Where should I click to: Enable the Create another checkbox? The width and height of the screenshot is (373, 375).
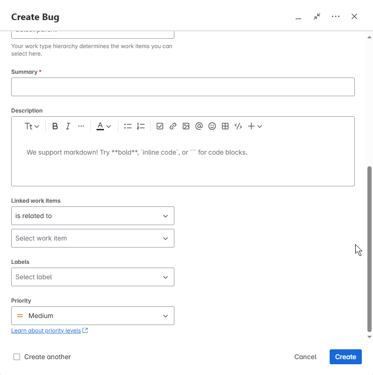[17, 357]
